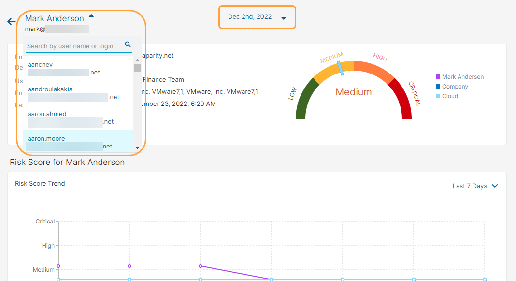Click the first Cloud trend data point
Screen dimensions: 516x281
click(58, 279)
